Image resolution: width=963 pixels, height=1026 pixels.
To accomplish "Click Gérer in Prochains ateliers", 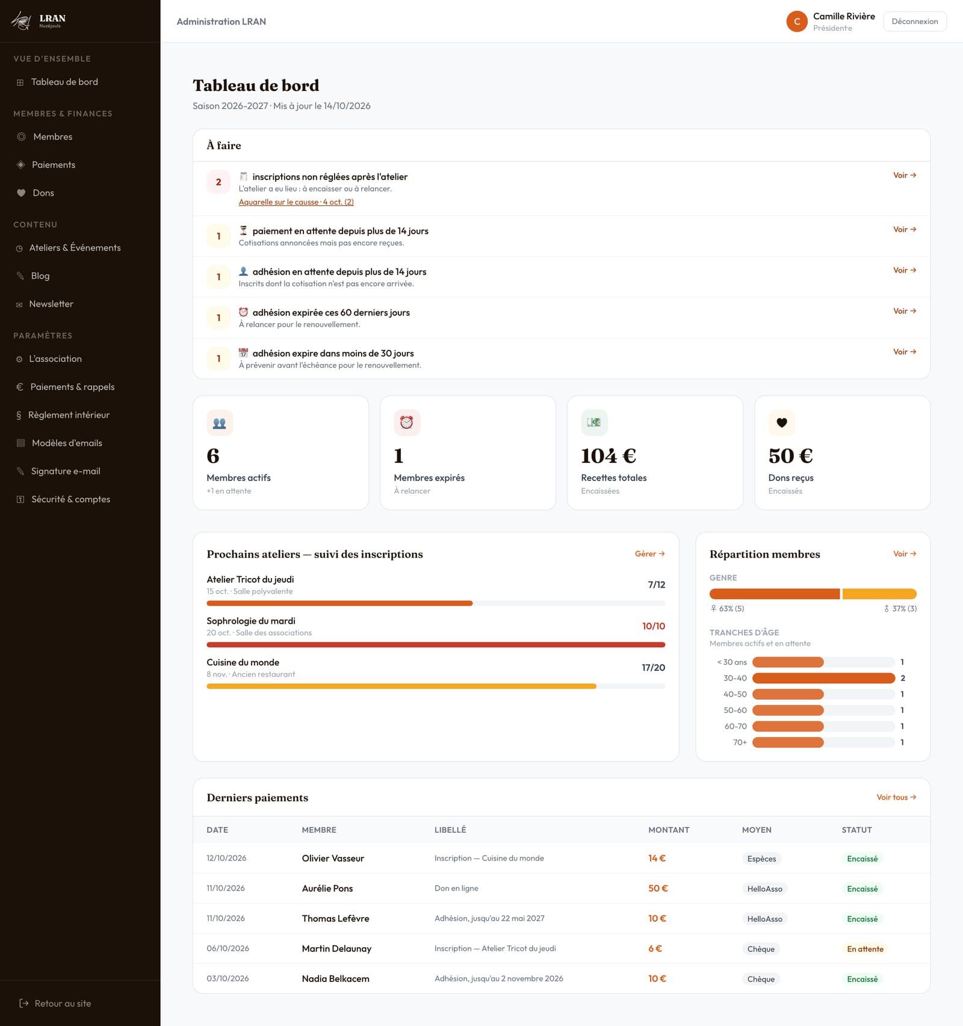I will click(x=650, y=554).
